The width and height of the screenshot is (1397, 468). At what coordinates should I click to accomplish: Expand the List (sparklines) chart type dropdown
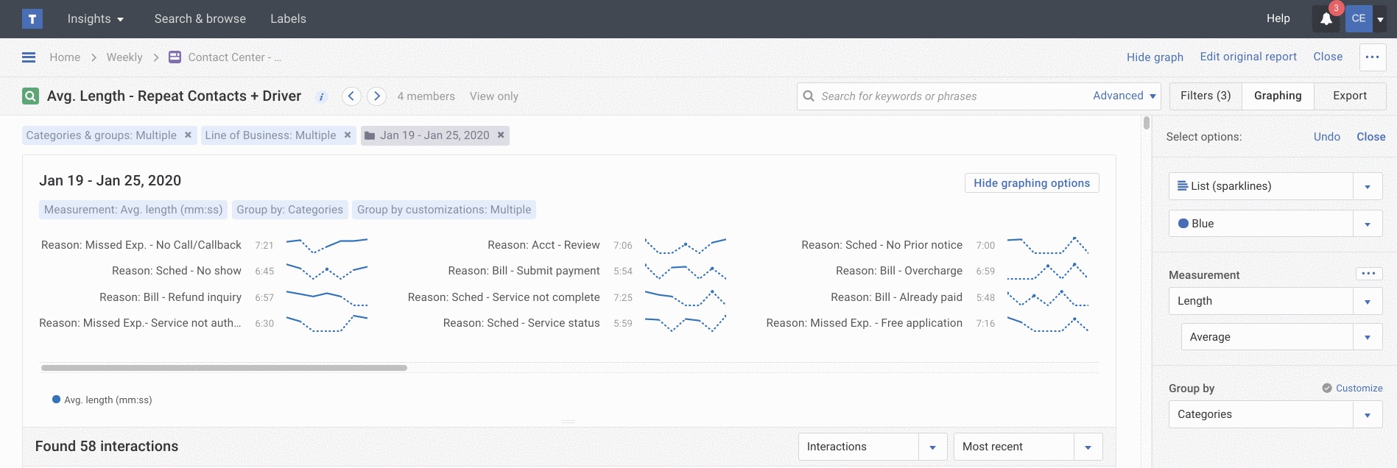[x=1367, y=186]
